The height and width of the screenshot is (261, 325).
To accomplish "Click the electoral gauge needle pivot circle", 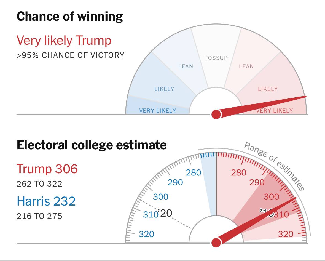I will pos(216,243).
